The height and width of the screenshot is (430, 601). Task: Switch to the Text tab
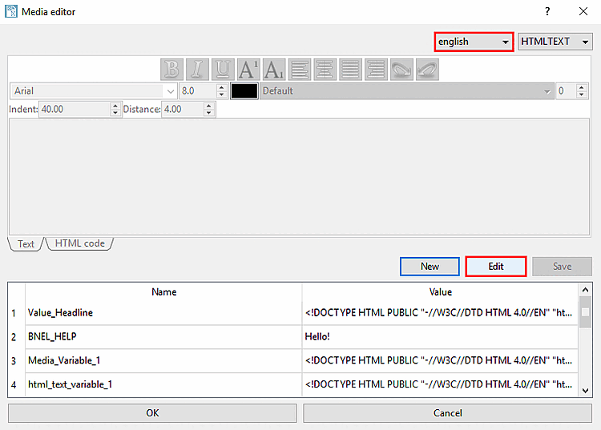click(x=26, y=244)
